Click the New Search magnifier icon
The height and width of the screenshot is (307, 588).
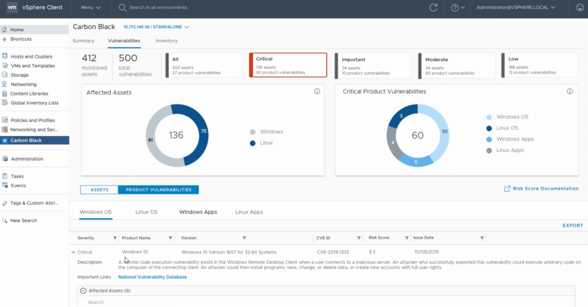pyautogui.click(x=4, y=221)
